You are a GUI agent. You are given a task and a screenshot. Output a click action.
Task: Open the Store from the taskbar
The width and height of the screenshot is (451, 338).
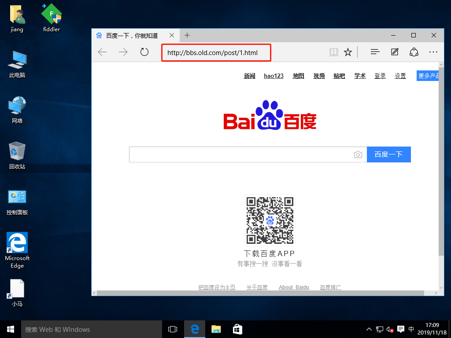237,329
